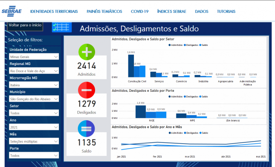Screen dimensions: 275x167
Task: Click the Construção Civil Admitidos bar
Action: point(131,66)
